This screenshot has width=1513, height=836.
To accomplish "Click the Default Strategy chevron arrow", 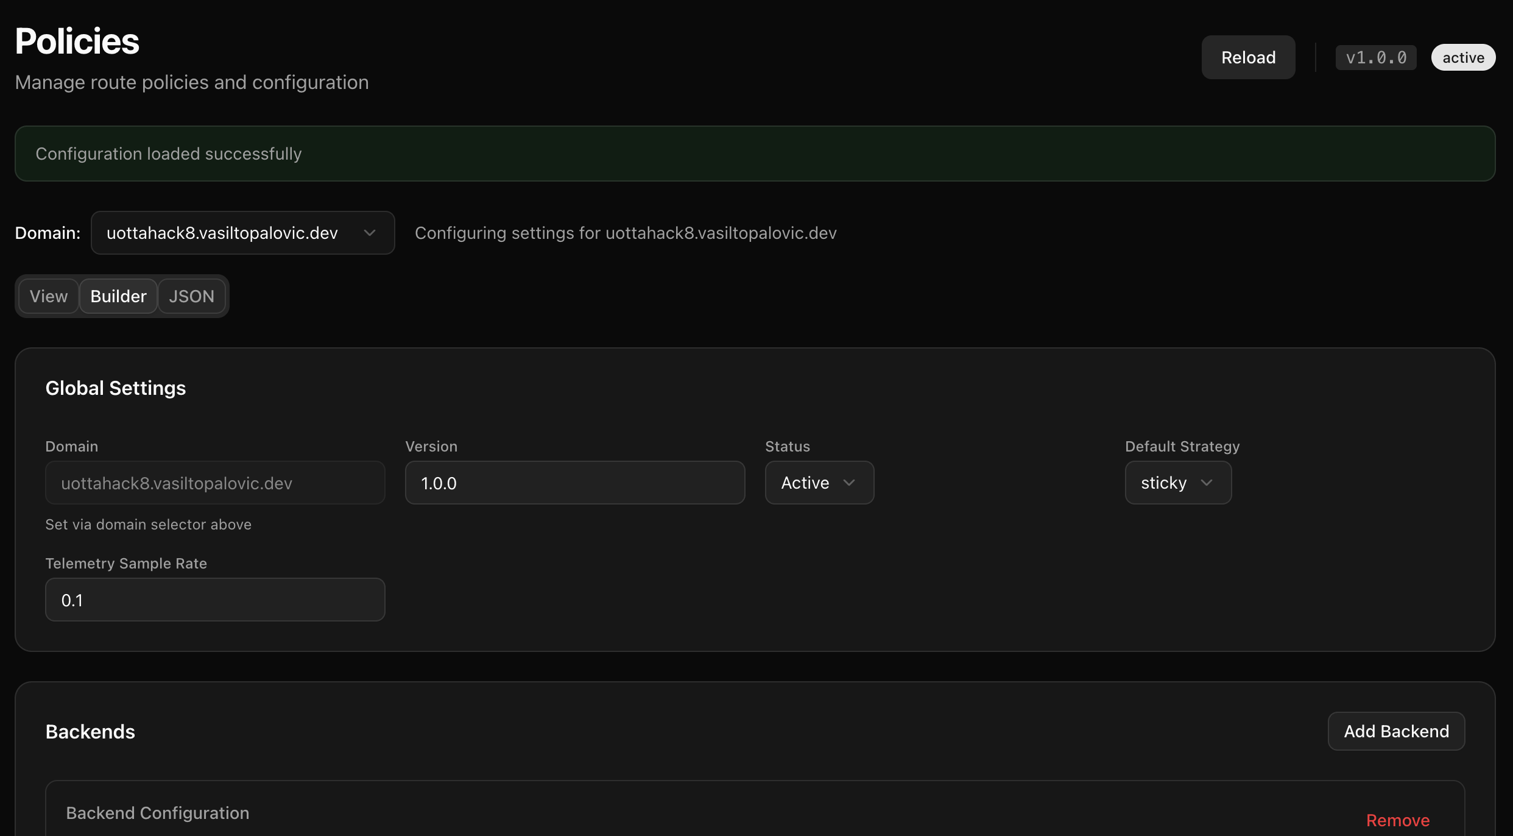I will 1207,483.
